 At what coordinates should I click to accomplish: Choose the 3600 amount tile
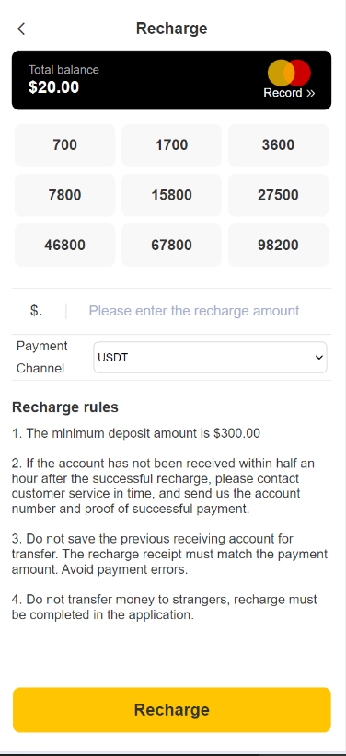(x=279, y=145)
